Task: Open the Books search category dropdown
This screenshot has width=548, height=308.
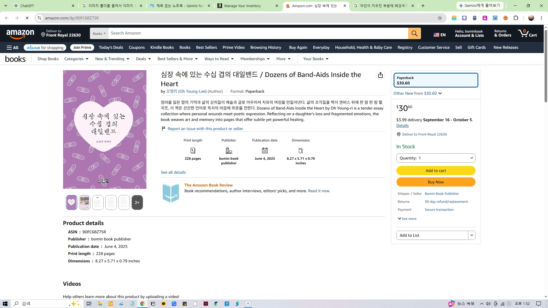Action: click(99, 33)
